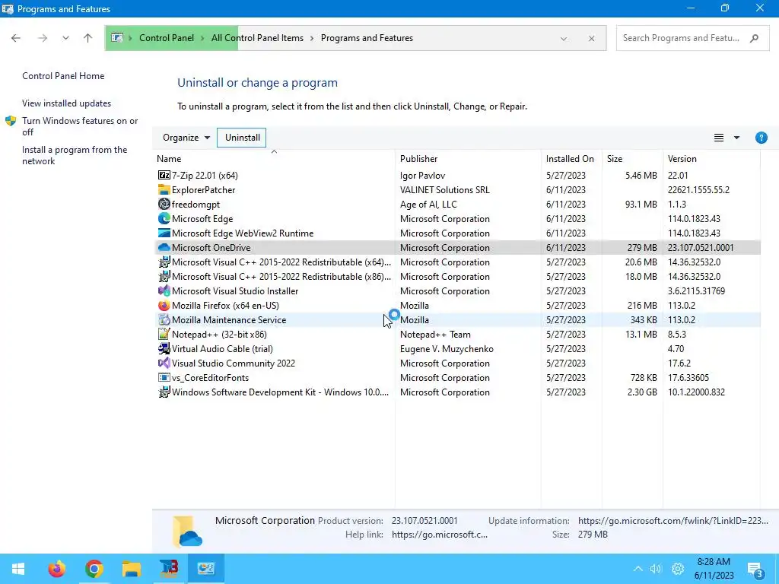
Task: Click the Uninstall button
Action: [x=242, y=138]
